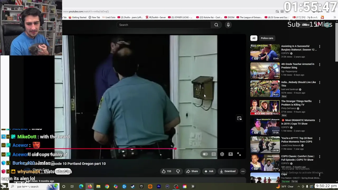Click the microphone tray icon
Viewport: 338px width, 190px height.
coord(307,187)
